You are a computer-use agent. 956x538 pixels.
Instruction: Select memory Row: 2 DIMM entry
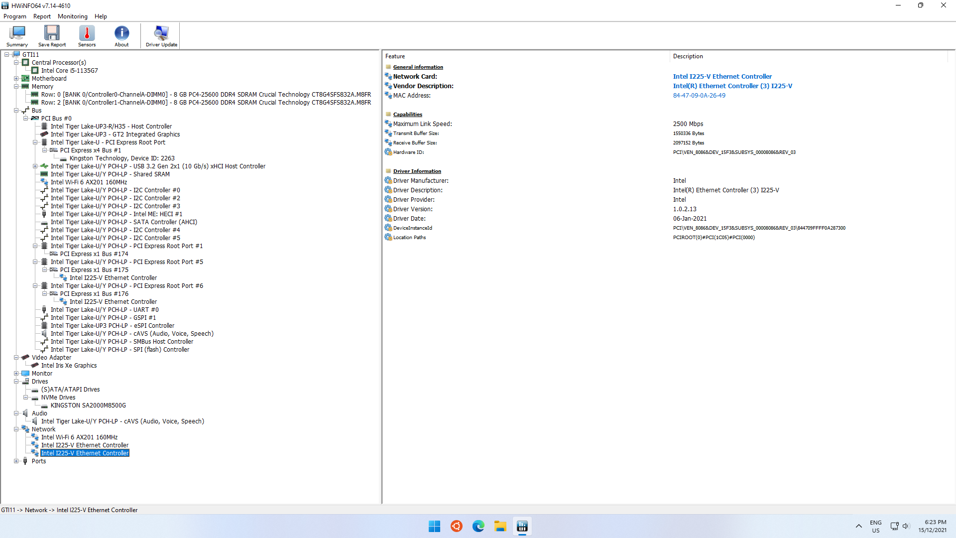206,103
